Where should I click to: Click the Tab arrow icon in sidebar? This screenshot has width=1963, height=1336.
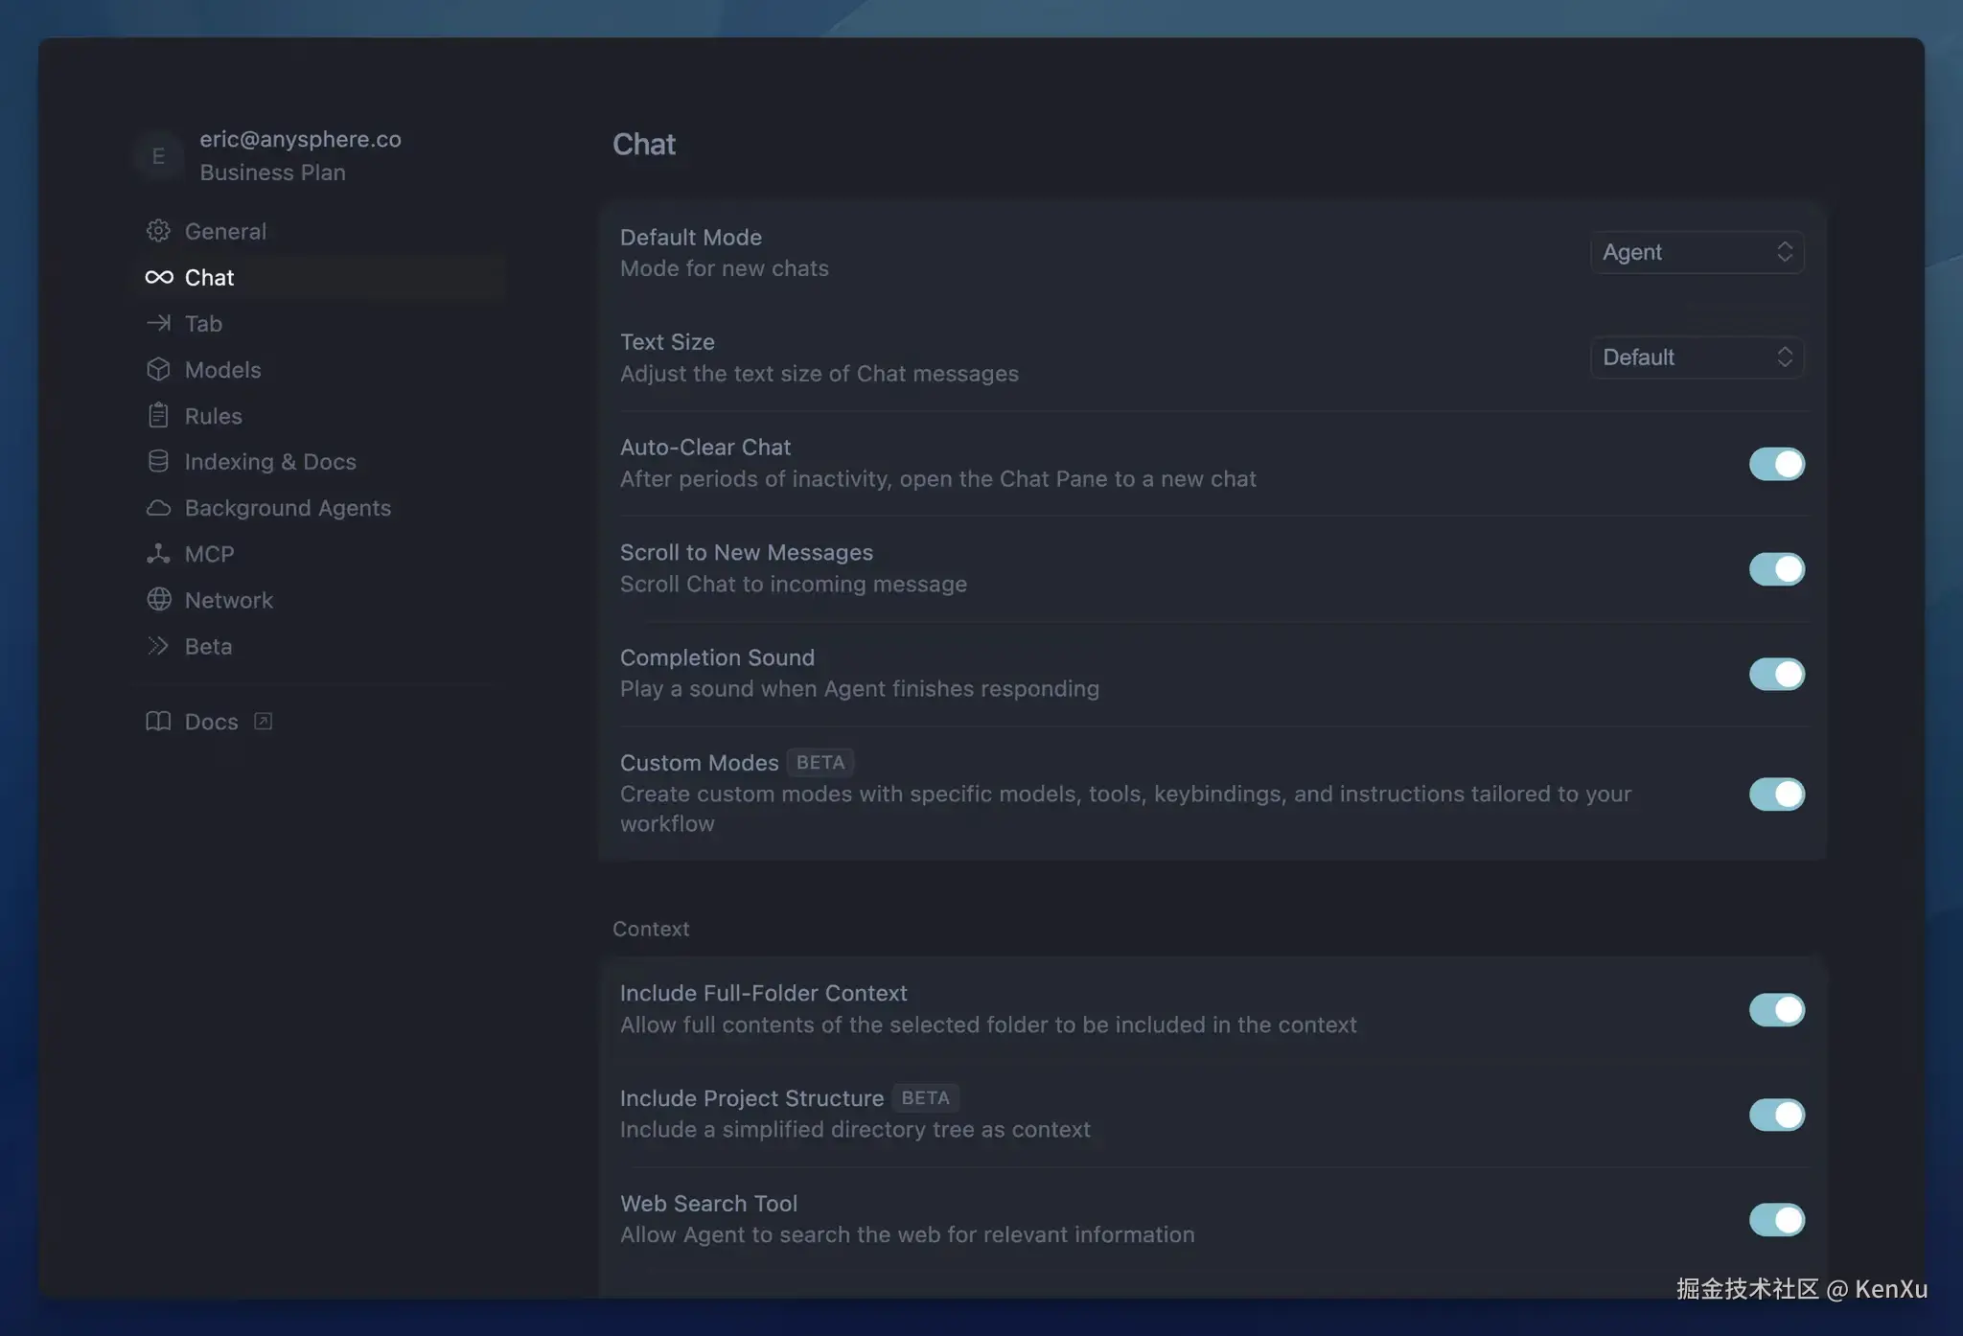click(x=158, y=323)
